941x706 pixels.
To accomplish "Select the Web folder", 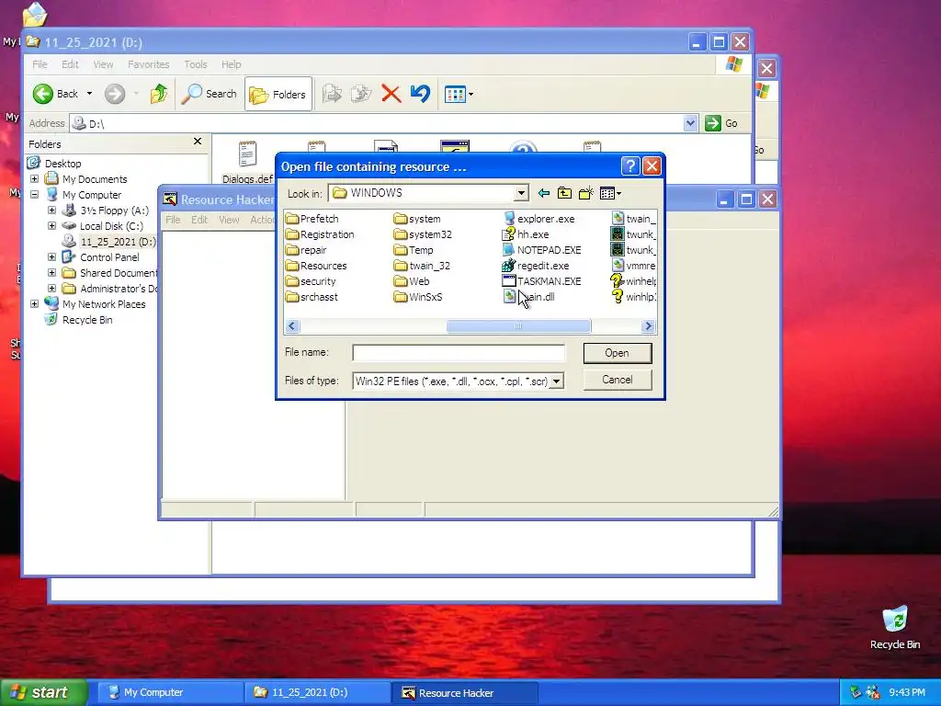I will point(412,281).
